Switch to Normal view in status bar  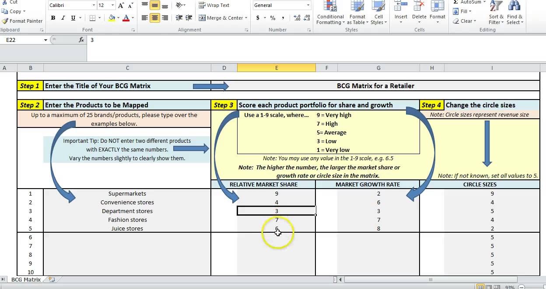pos(481,287)
